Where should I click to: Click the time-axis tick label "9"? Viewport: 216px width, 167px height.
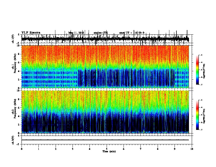click(x=175, y=149)
